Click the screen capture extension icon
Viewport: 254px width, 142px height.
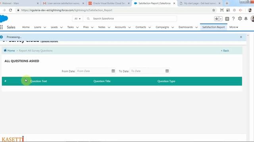(222, 10)
